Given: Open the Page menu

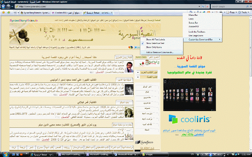Looking at the screenshot, I should (x=231, y=12).
